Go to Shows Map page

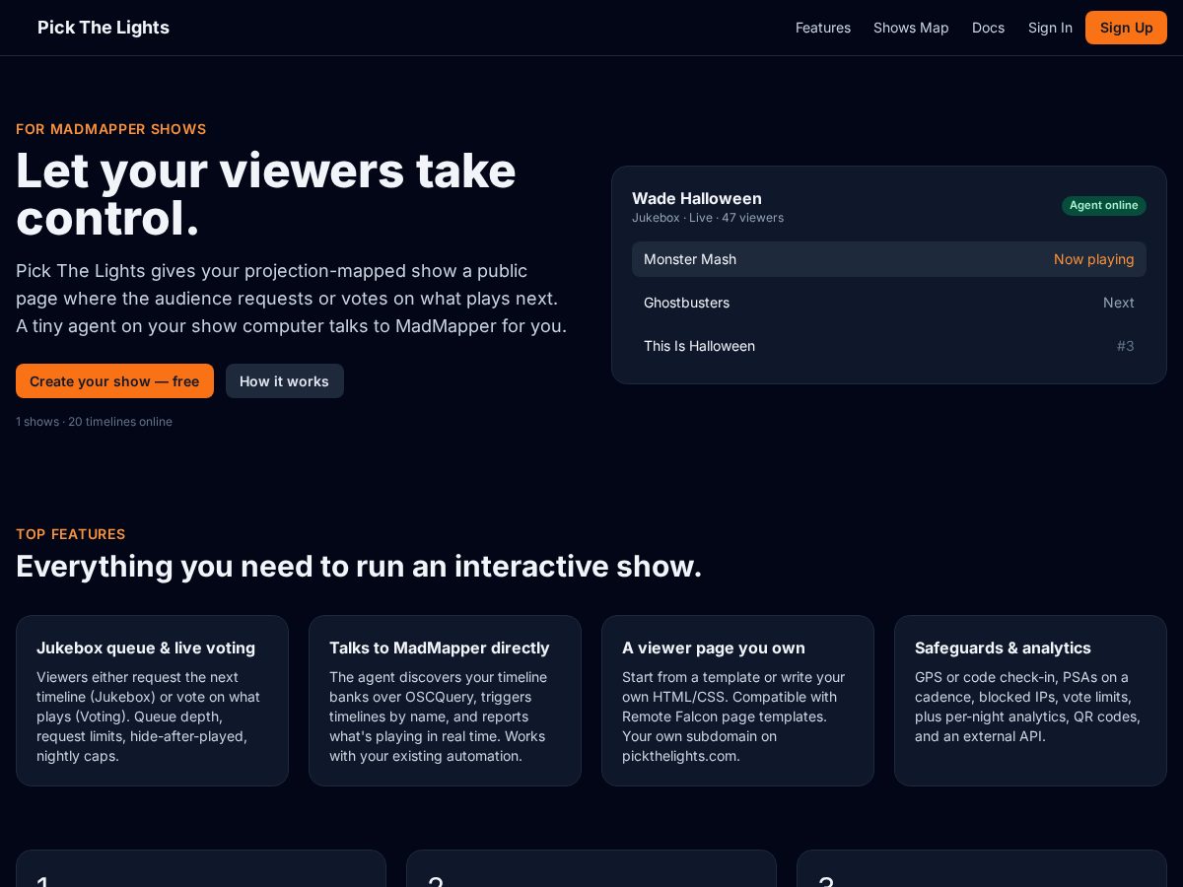tap(911, 28)
